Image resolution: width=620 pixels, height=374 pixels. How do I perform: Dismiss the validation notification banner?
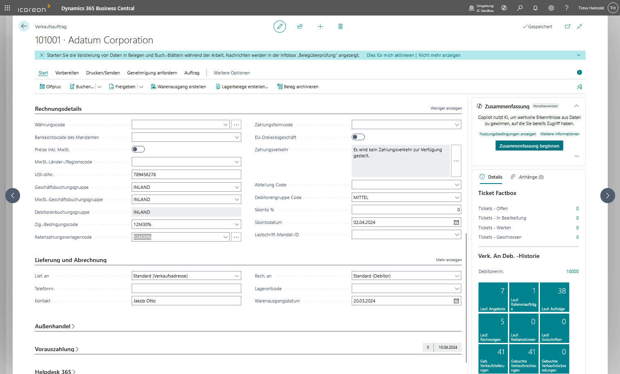click(42, 55)
